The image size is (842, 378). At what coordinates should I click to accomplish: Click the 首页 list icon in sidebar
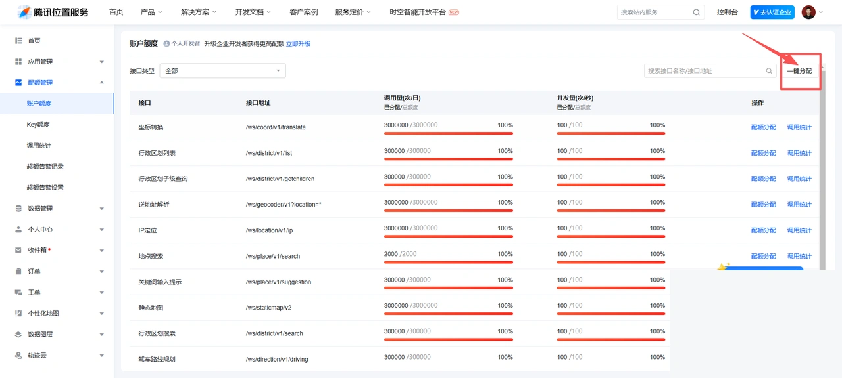18,41
